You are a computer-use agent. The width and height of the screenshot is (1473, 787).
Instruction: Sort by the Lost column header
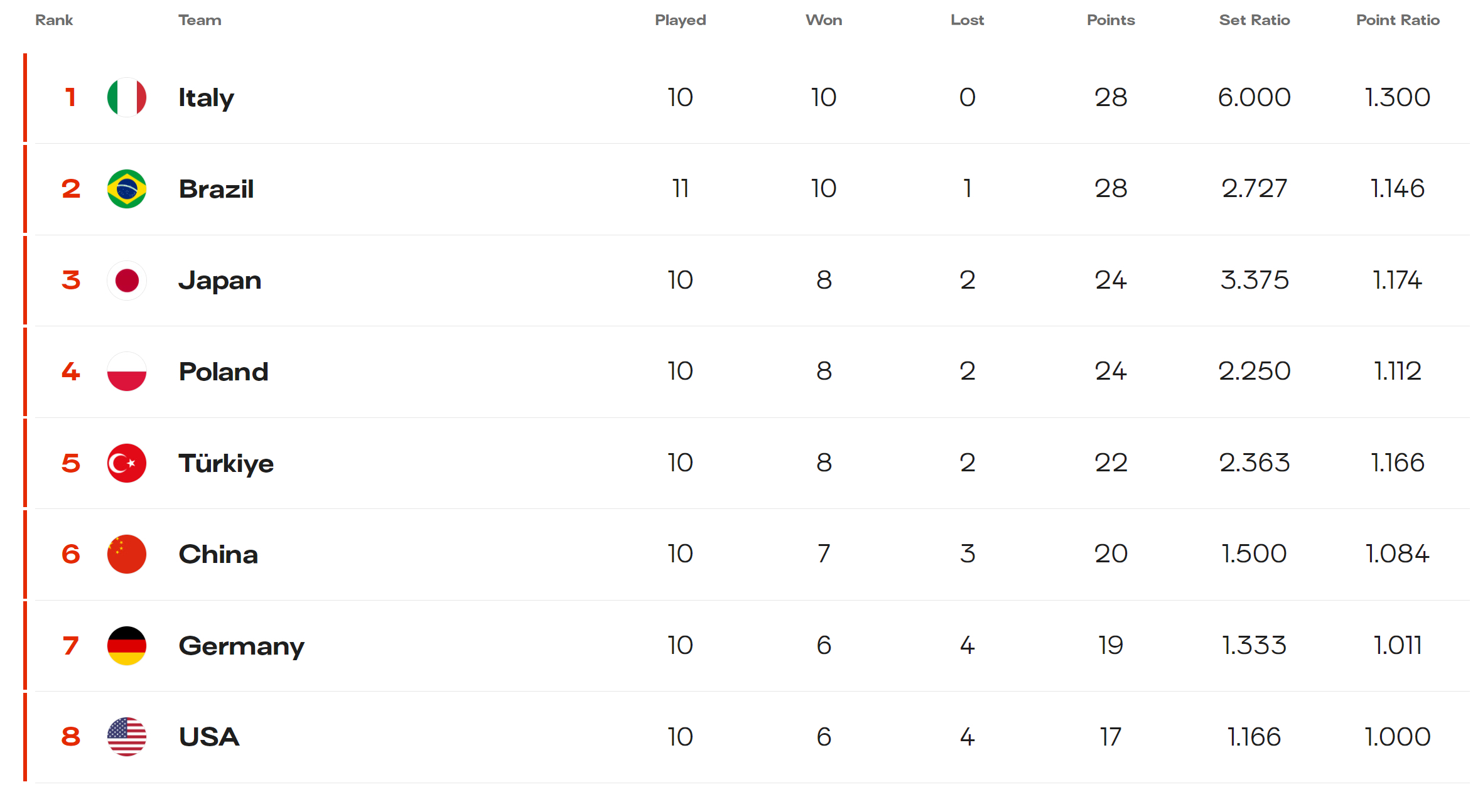click(968, 20)
